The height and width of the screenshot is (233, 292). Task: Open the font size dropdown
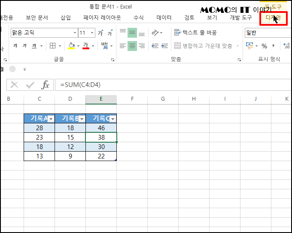[92, 33]
